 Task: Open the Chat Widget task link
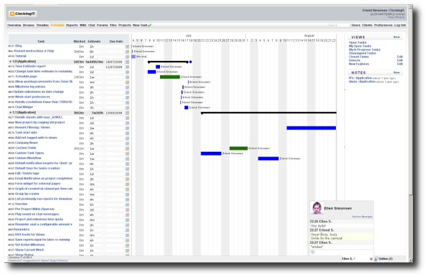(x=24, y=107)
